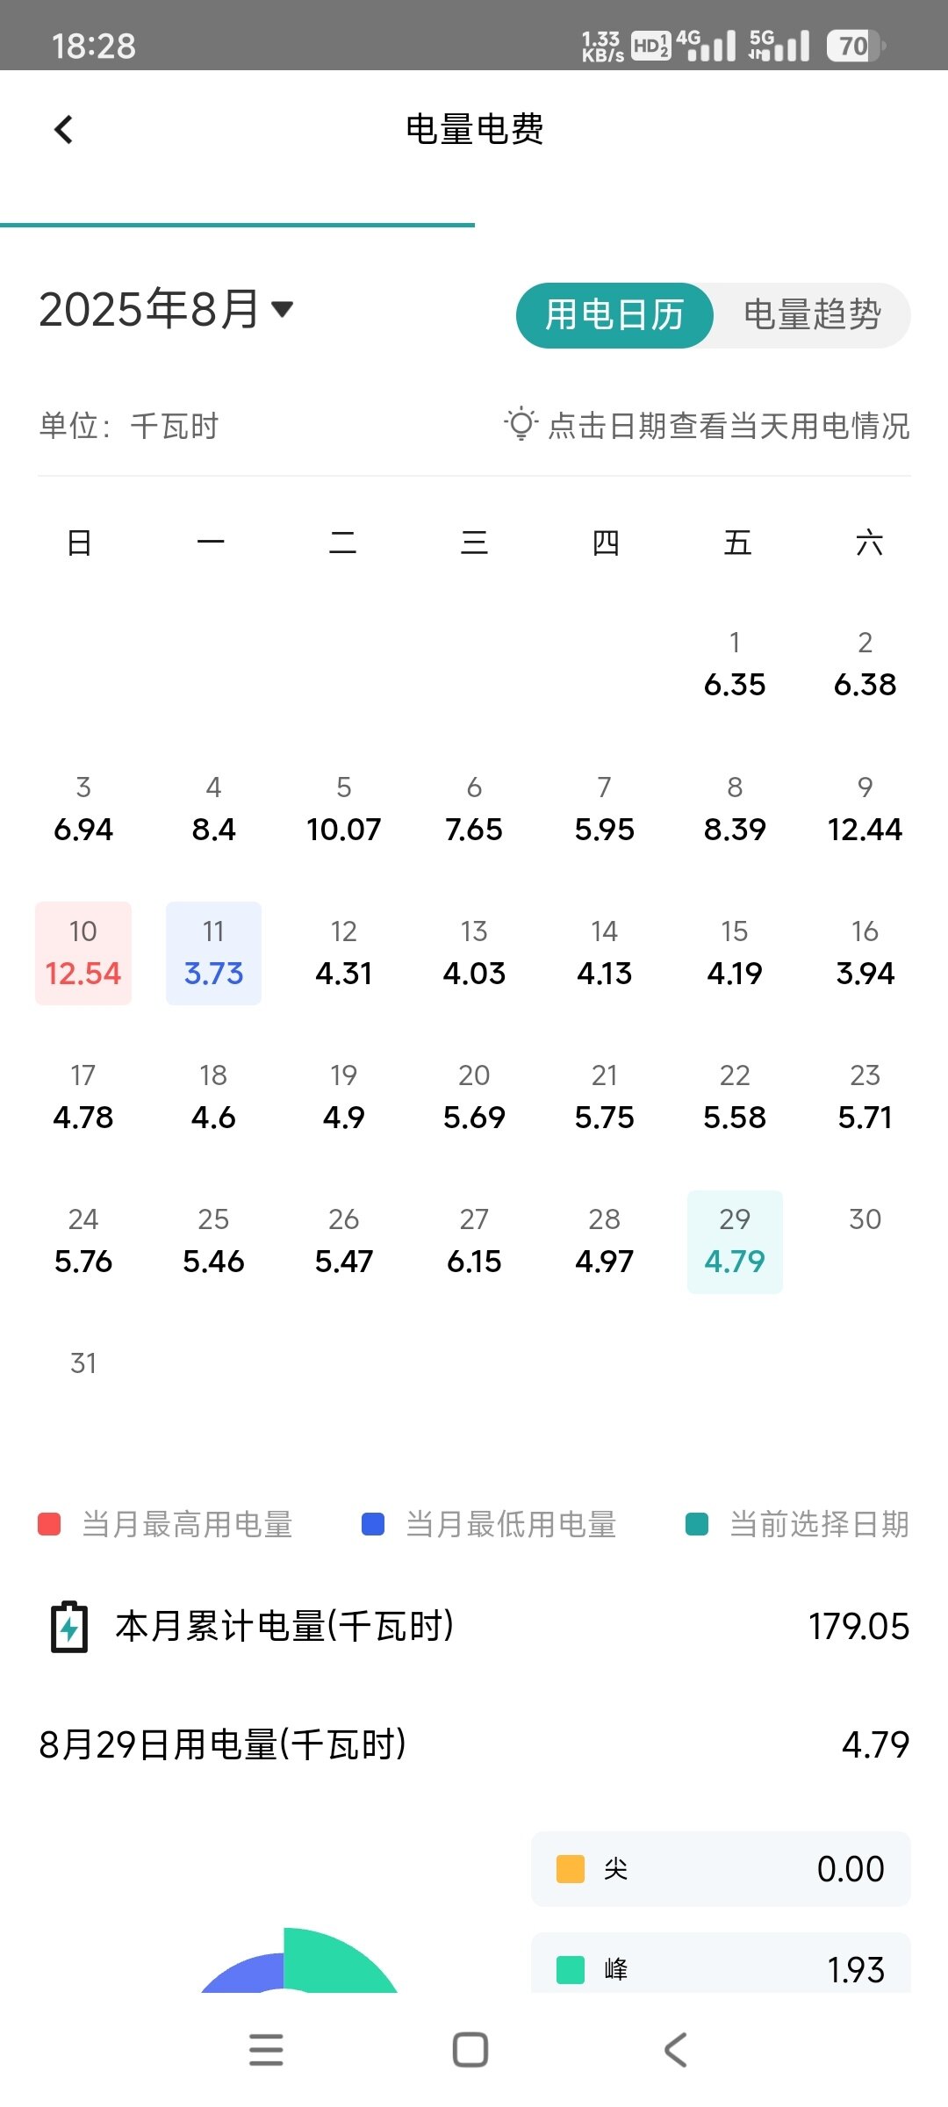Tap the dropdown triangle next to the month
The height and width of the screenshot is (2107, 948).
[282, 309]
